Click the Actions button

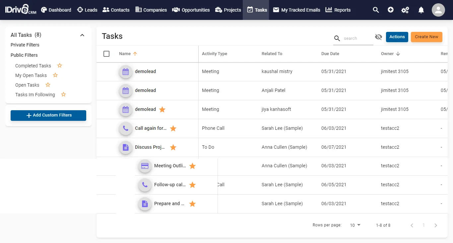[397, 37]
